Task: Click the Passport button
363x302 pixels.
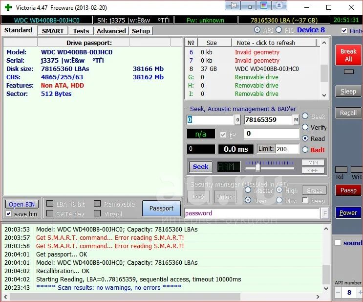Action: coord(161,209)
